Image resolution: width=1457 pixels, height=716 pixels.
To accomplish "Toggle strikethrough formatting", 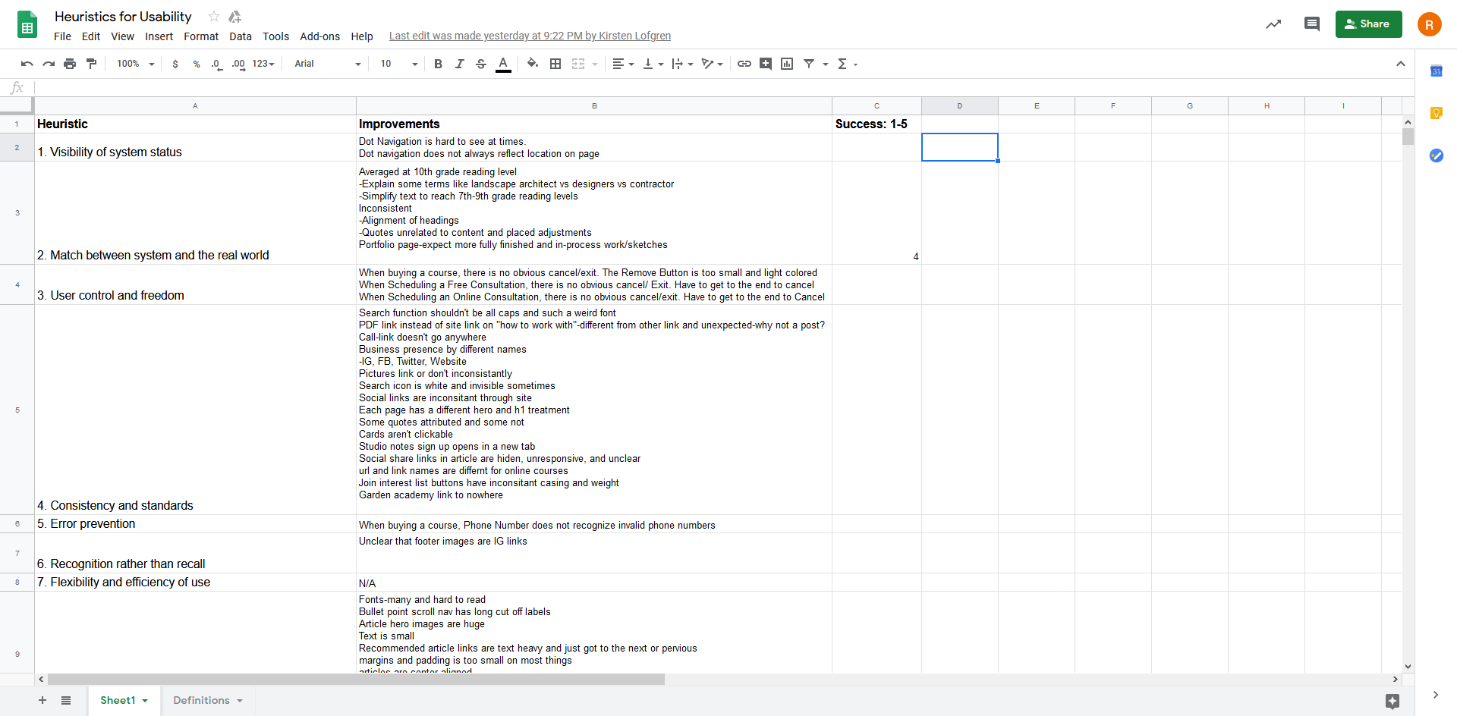I will pyautogui.click(x=481, y=64).
